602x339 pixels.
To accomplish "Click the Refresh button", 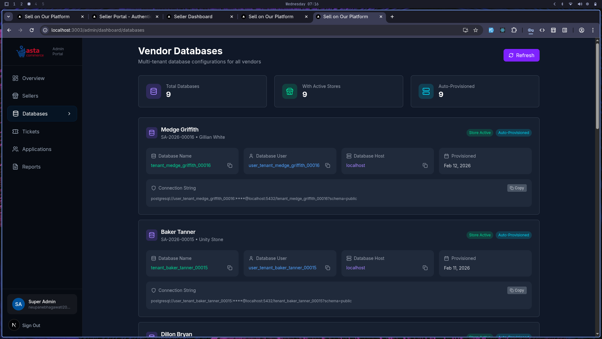I will click(x=521, y=55).
